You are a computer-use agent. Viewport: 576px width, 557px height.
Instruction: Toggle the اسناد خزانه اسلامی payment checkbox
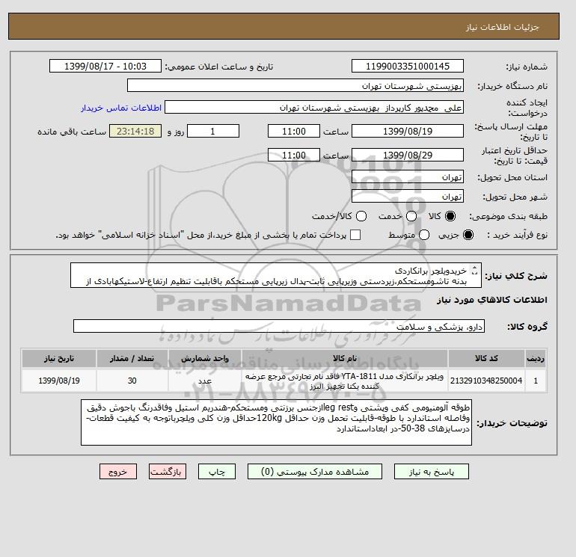click(355, 235)
